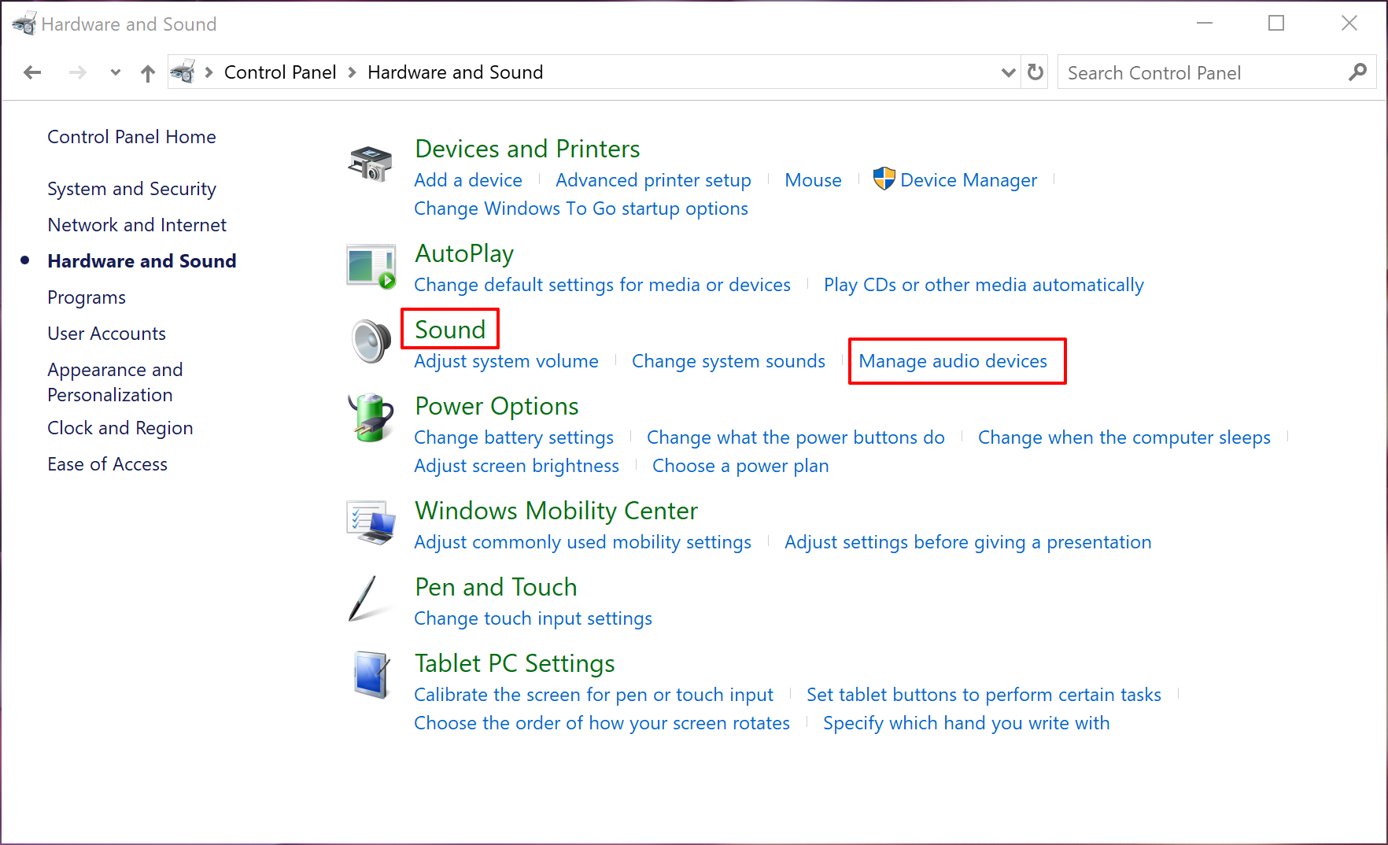Expand the chevron after Control Panel breadcrumb
This screenshot has height=845, width=1388.
pyautogui.click(x=352, y=72)
